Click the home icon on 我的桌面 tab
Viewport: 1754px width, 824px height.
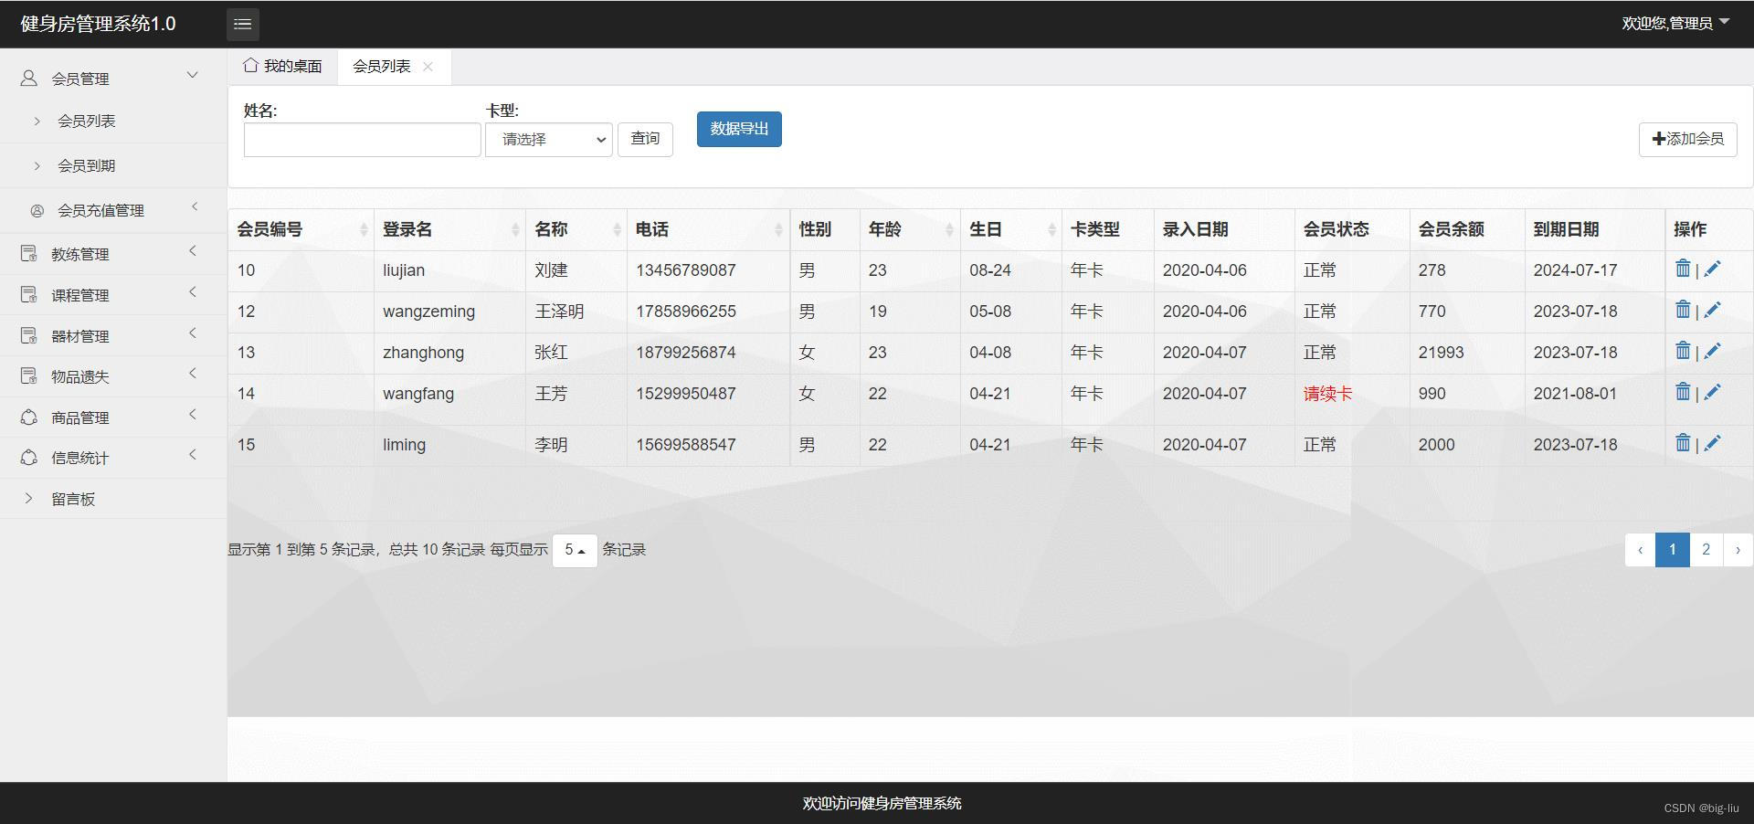(250, 65)
